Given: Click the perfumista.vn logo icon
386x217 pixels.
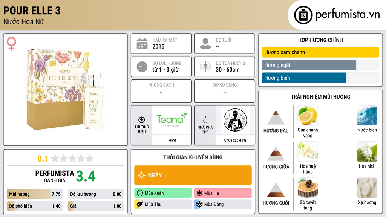Looking at the screenshot, I should [x=303, y=15].
